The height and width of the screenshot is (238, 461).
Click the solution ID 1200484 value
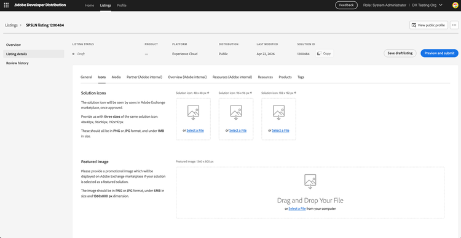pos(303,54)
